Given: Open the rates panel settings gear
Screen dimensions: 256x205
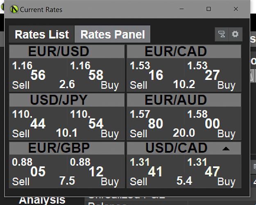Looking at the screenshot, I should point(235,34).
